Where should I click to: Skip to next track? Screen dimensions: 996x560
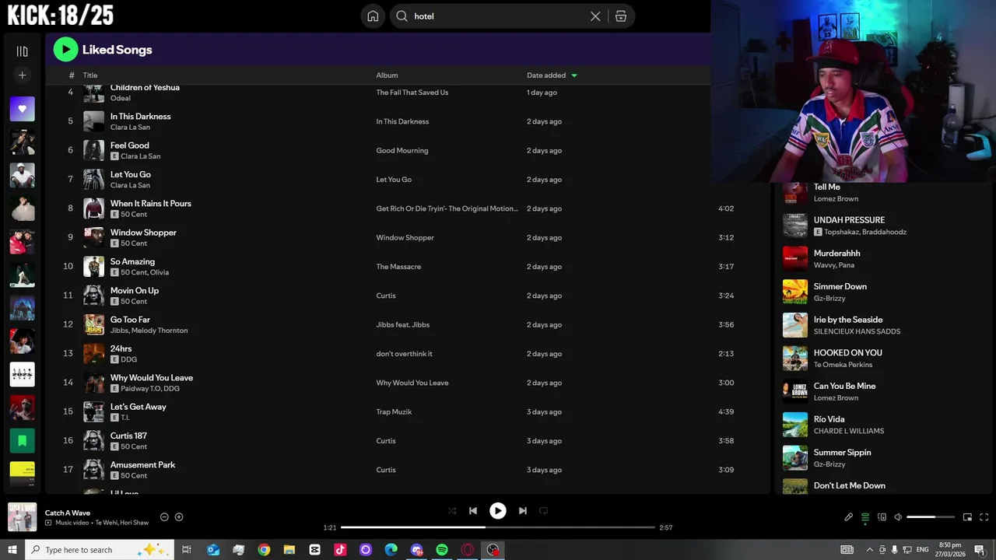coord(523,511)
